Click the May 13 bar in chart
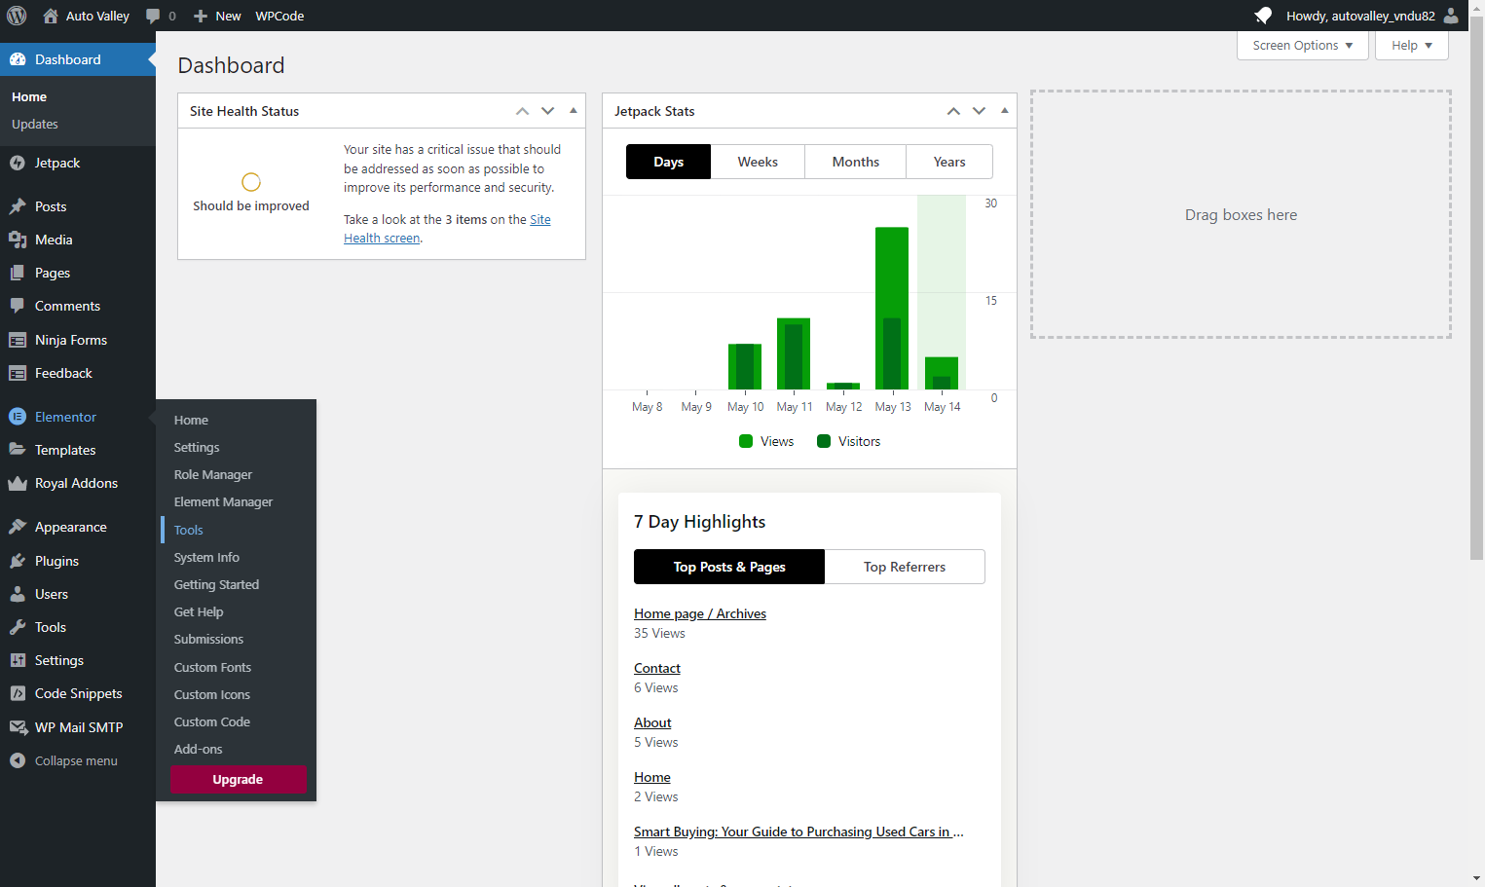 point(892,309)
